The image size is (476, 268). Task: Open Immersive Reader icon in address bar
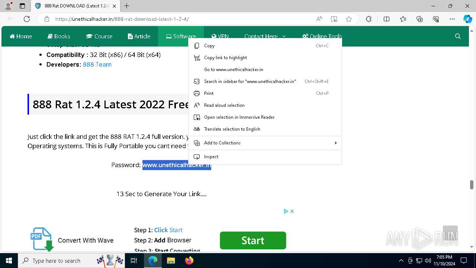(334, 19)
